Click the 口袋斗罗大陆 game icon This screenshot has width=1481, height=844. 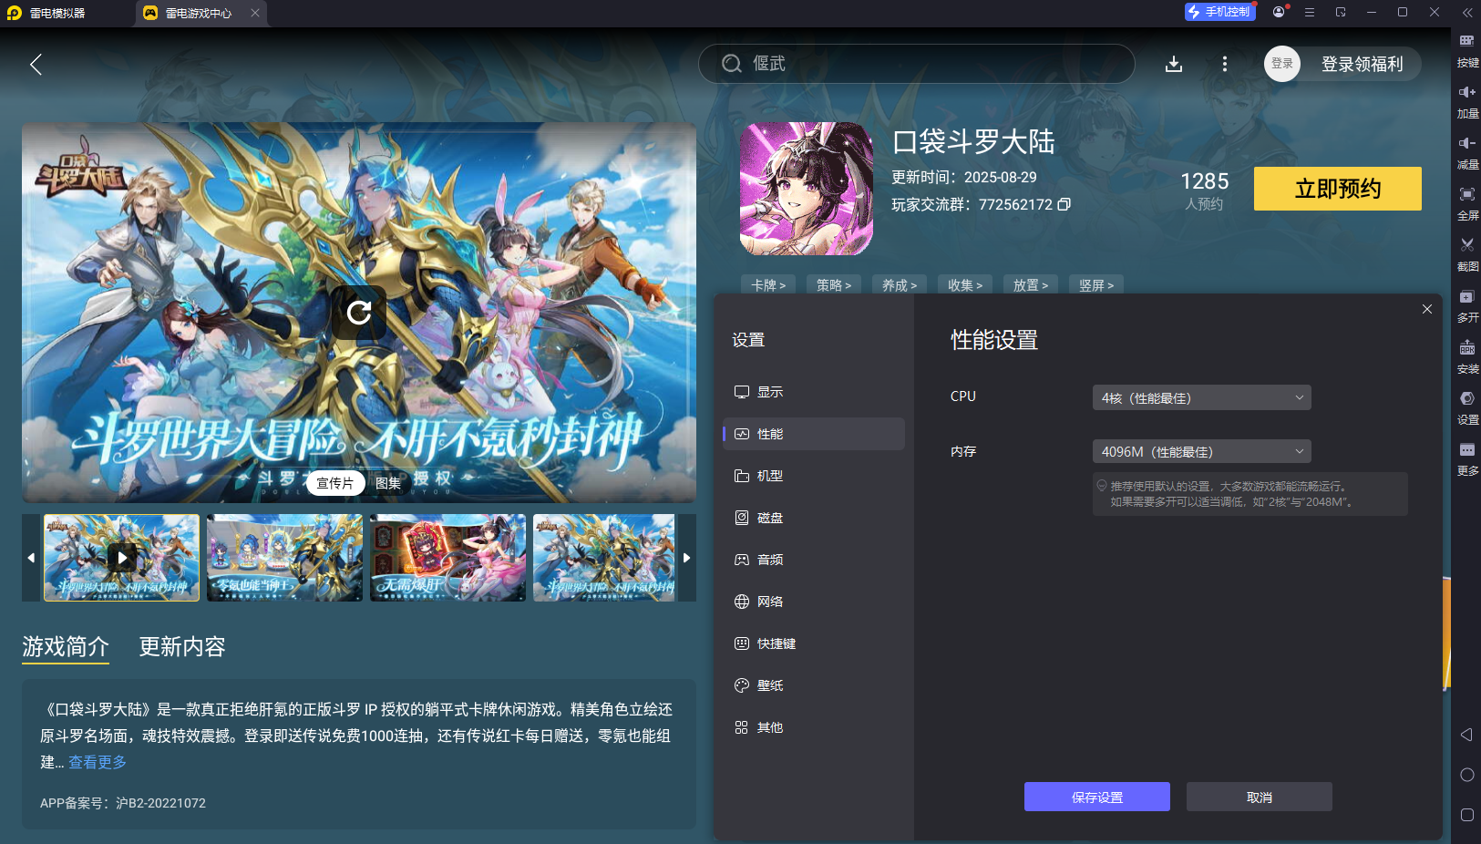[x=806, y=189]
